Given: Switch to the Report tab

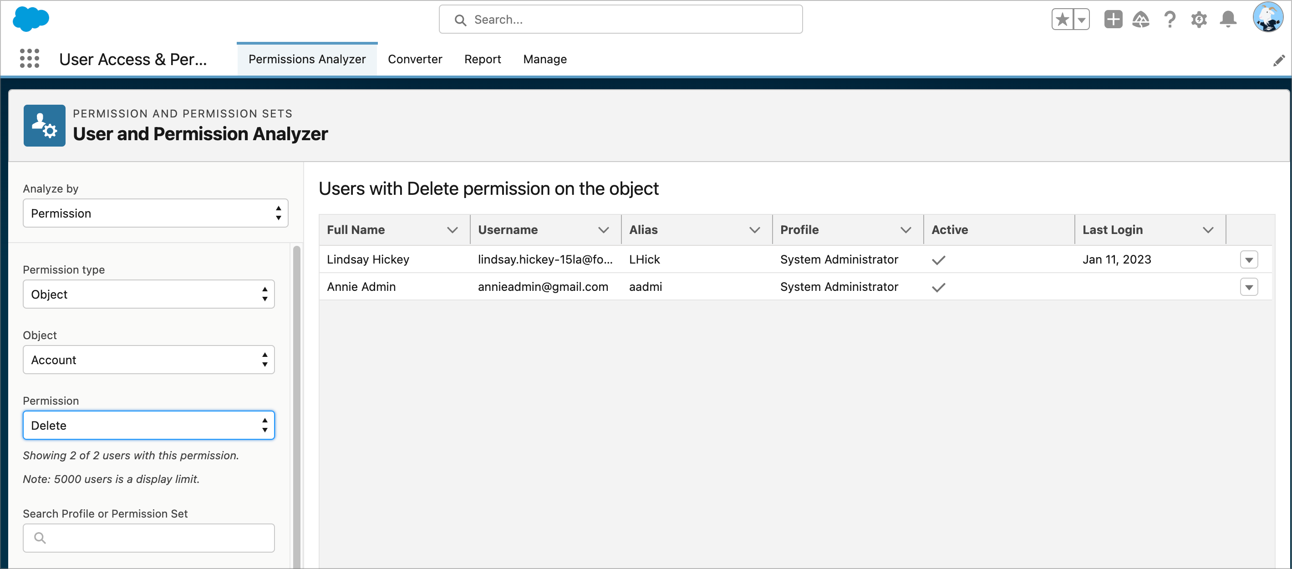Looking at the screenshot, I should tap(483, 59).
